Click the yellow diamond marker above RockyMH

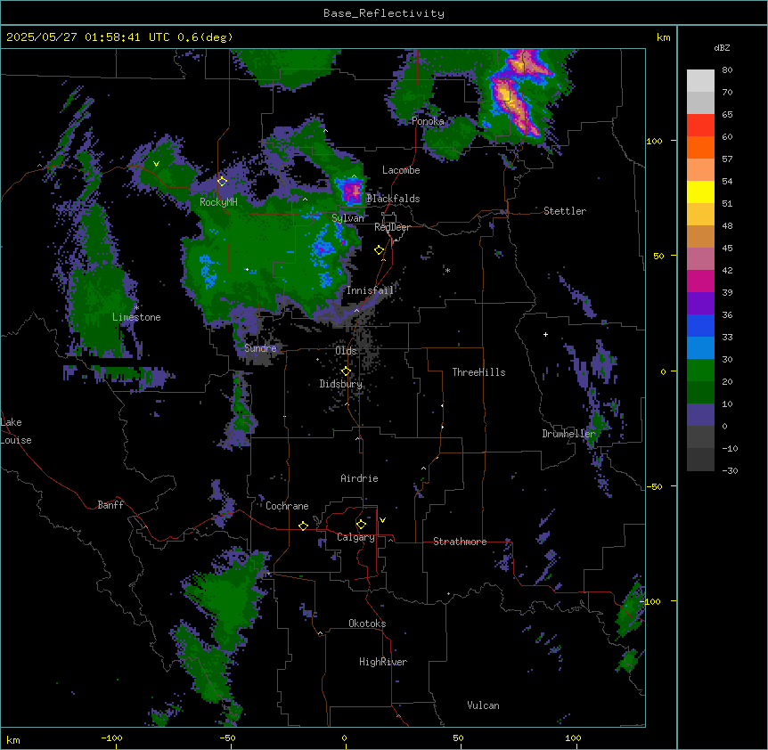[x=223, y=182]
